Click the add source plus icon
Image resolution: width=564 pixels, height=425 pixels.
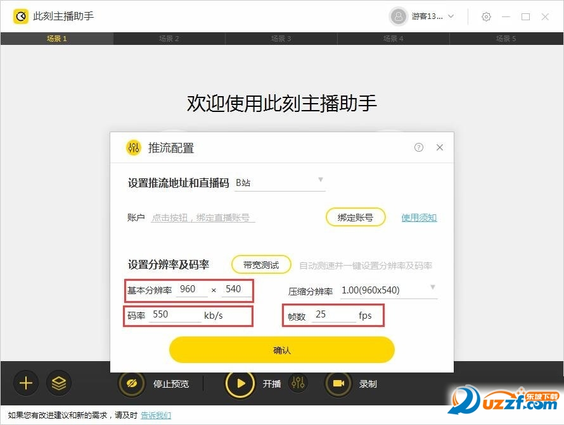tap(25, 383)
